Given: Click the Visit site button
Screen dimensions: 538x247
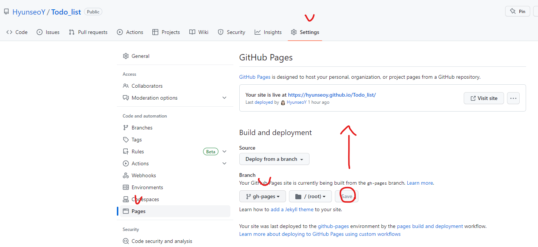Looking at the screenshot, I should 484,98.
